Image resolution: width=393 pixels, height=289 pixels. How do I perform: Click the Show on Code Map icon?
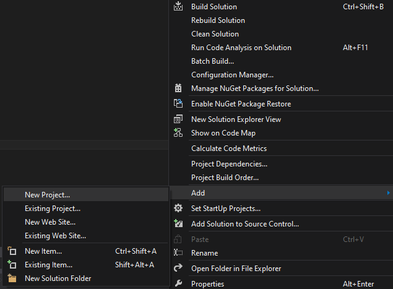click(x=178, y=132)
